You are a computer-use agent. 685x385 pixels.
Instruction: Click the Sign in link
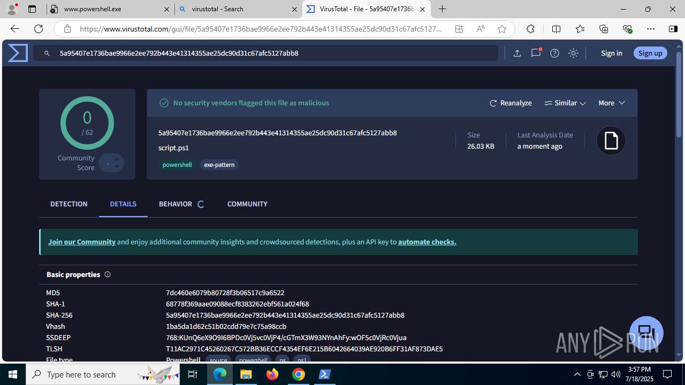611,53
